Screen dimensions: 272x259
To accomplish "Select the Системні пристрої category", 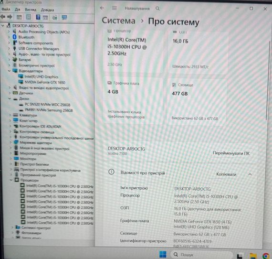I will coord(36,227).
